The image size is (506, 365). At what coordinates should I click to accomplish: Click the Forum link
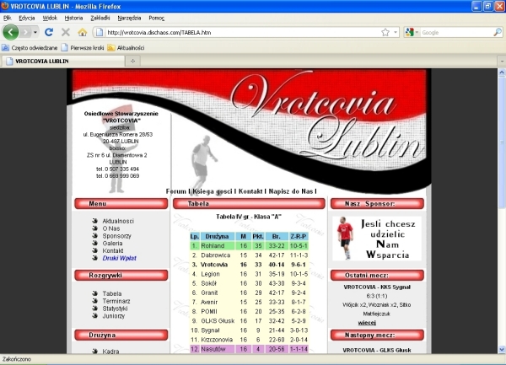click(x=176, y=191)
